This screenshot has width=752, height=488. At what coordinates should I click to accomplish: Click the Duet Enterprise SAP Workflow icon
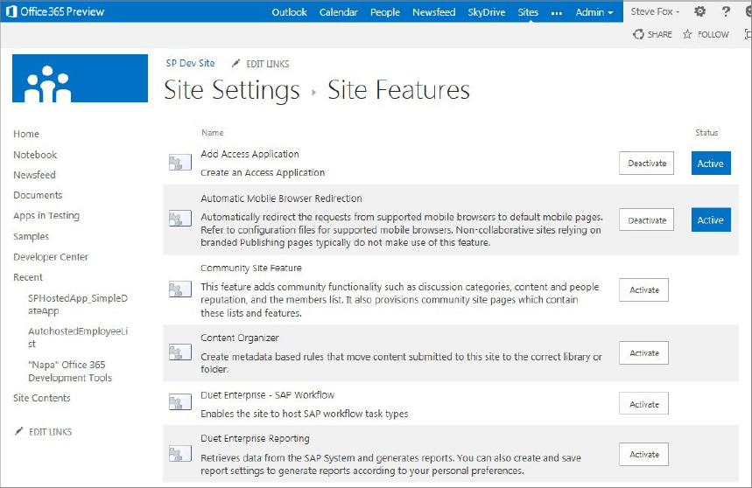pyautogui.click(x=179, y=402)
